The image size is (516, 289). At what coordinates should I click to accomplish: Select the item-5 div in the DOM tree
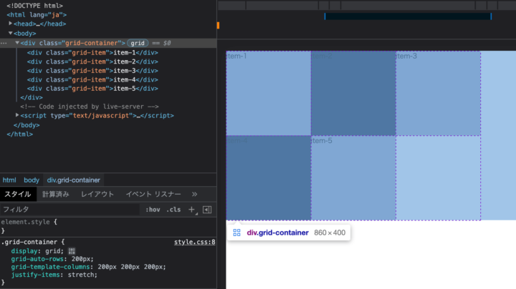[92, 88]
